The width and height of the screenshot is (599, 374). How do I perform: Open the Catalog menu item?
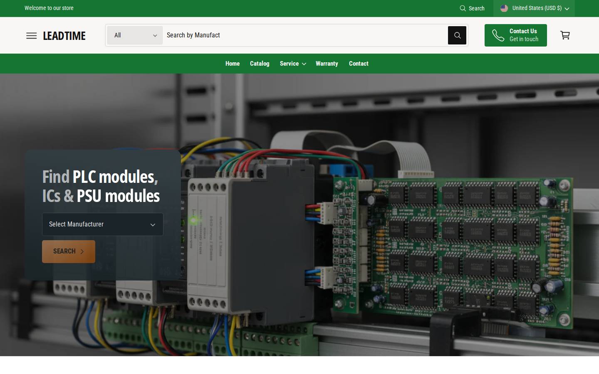tap(260, 64)
